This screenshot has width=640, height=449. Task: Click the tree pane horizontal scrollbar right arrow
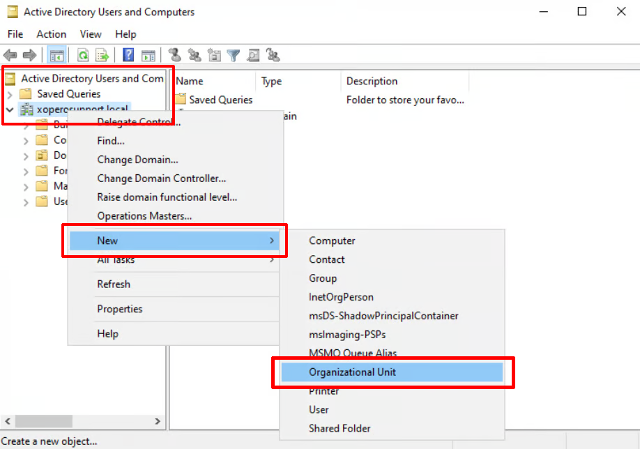coord(158,422)
